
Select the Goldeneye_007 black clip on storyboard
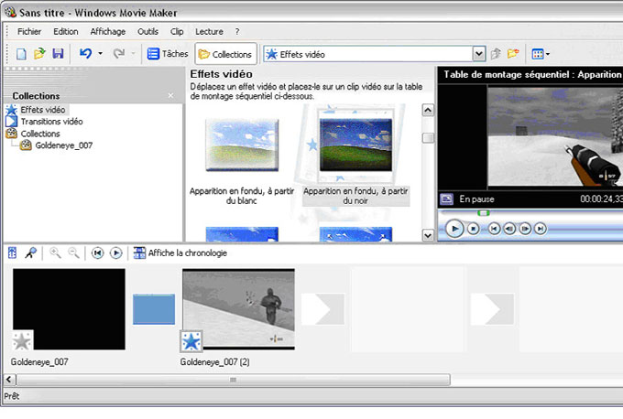click(69, 309)
